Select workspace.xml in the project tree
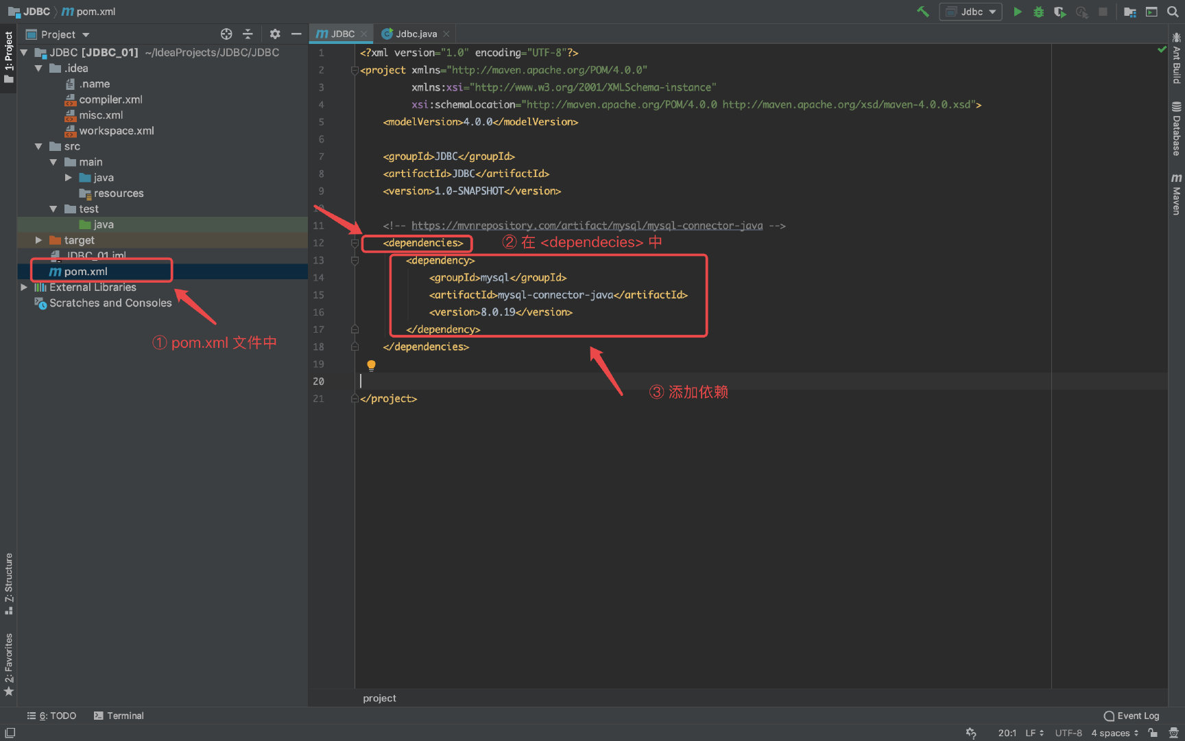The image size is (1185, 741). coord(116,131)
